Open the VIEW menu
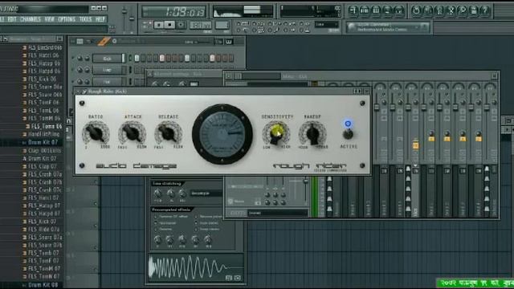Viewport: 514px width, 289px height. (x=50, y=19)
